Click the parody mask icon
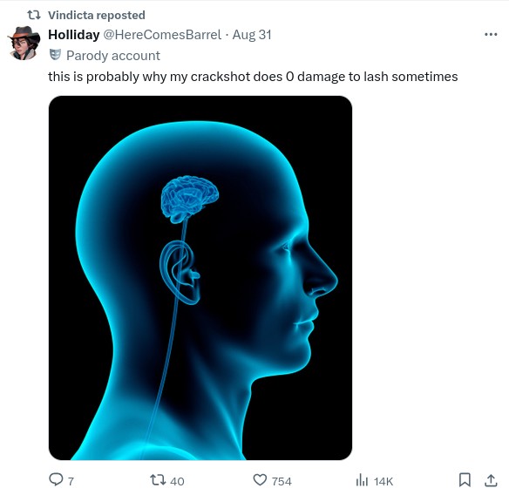The image size is (509, 495). tap(55, 55)
